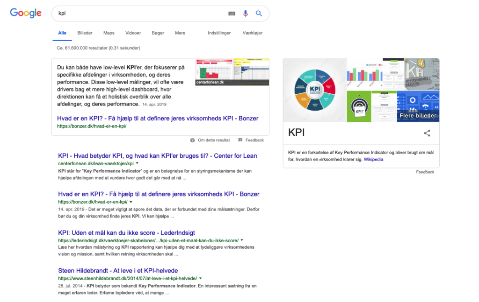
Task: Click Feedback below the featured snippet
Action: [x=254, y=140]
